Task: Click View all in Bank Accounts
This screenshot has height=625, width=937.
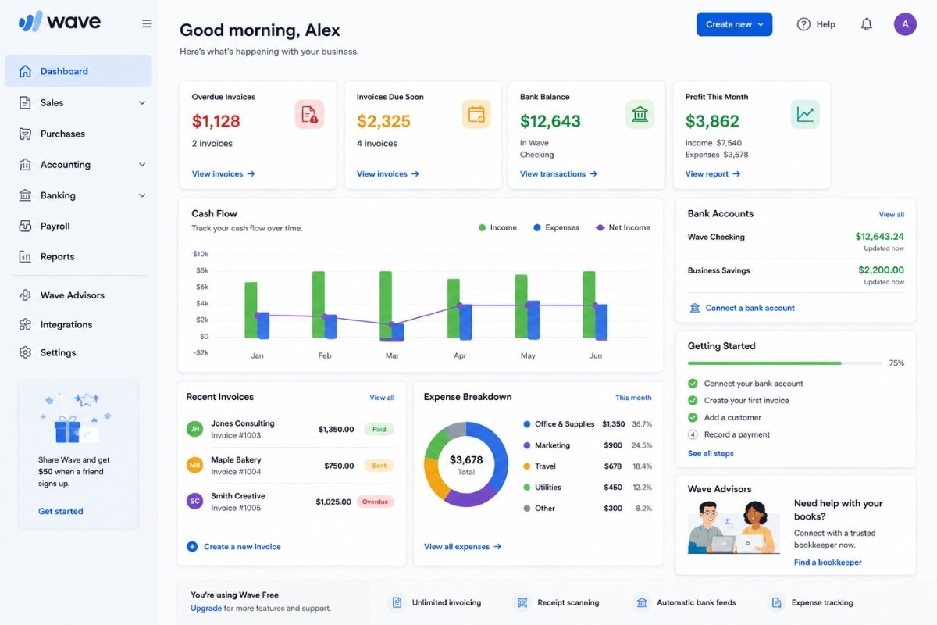Action: (x=892, y=214)
